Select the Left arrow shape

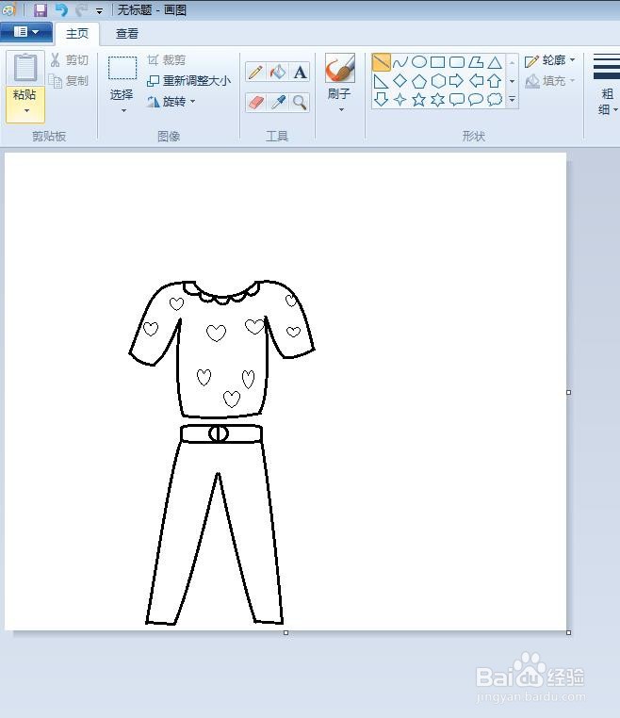[476, 81]
